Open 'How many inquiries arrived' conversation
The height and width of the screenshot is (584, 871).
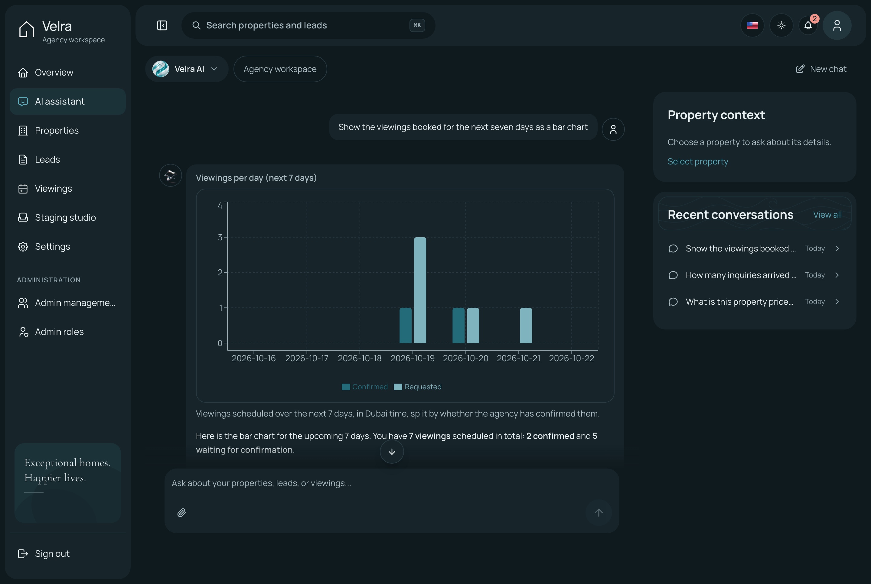point(754,275)
